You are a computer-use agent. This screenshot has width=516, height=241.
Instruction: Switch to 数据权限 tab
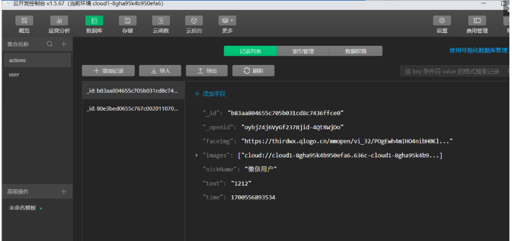coord(356,51)
